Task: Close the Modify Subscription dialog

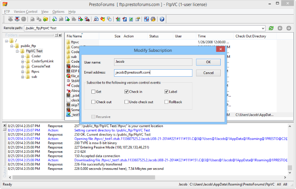Action: (x=220, y=49)
